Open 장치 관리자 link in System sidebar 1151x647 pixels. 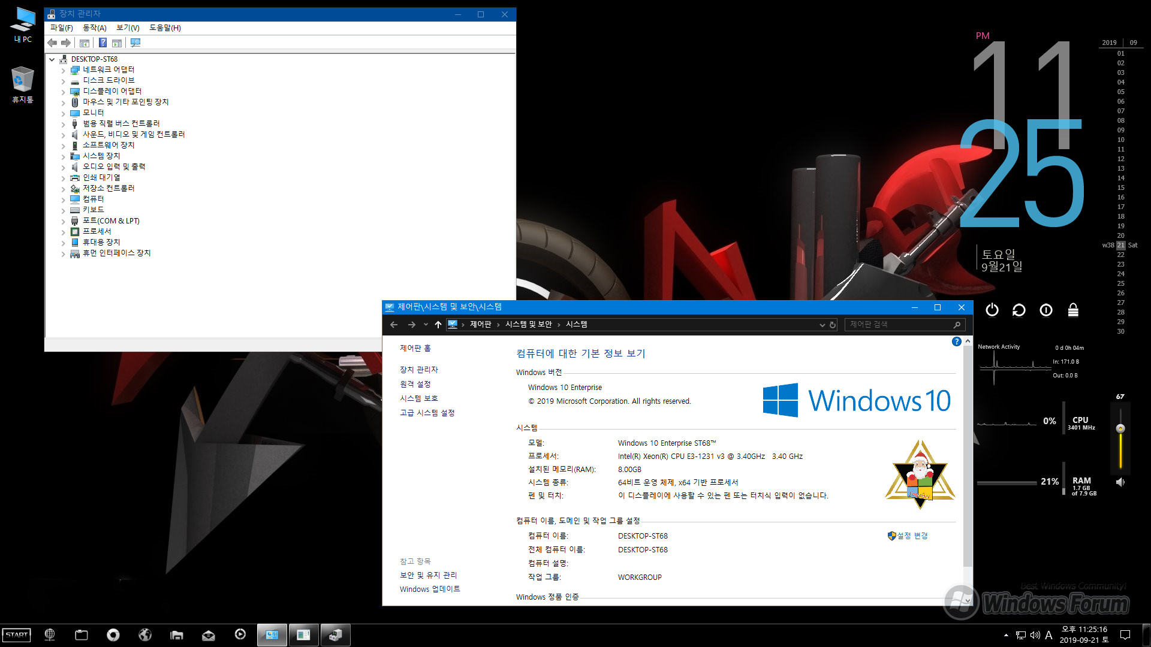419,370
